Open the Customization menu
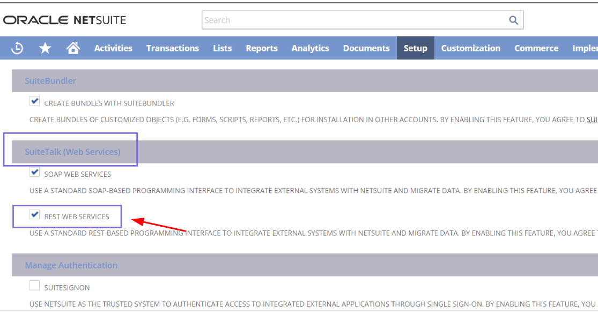 [x=470, y=48]
